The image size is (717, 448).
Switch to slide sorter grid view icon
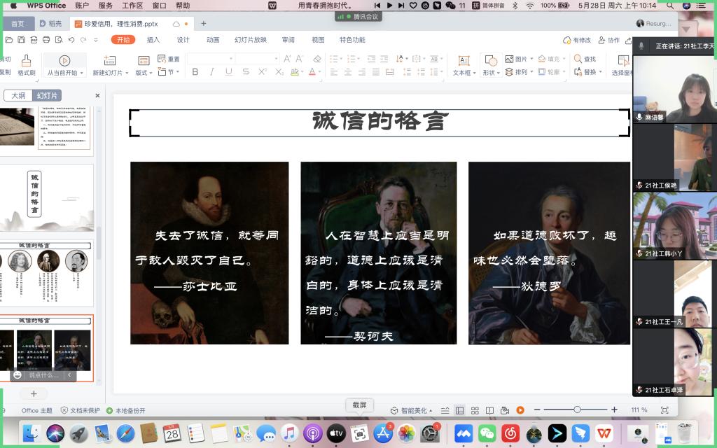pyautogui.click(x=475, y=410)
